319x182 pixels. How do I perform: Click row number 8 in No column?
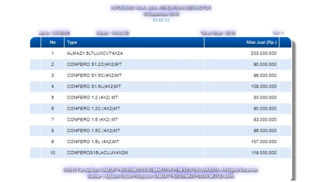(53, 131)
